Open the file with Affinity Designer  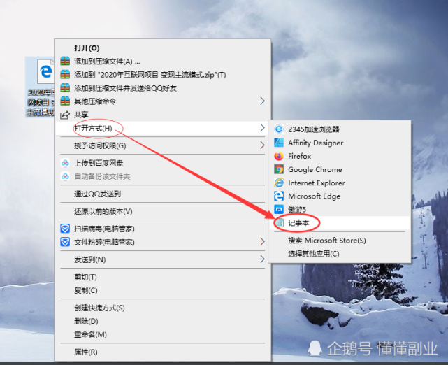point(340,143)
